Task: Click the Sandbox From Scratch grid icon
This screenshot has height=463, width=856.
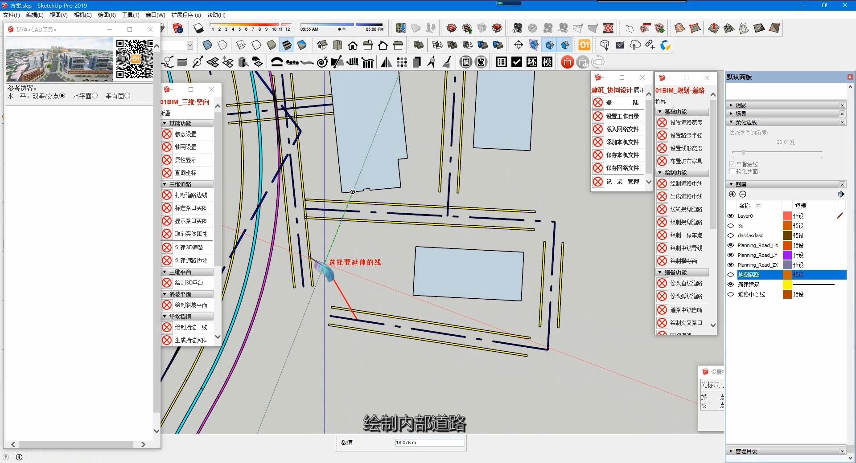Action: click(x=695, y=28)
